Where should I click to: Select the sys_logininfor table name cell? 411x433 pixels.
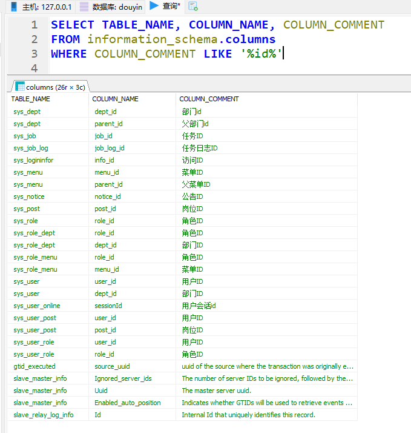pyautogui.click(x=33, y=160)
